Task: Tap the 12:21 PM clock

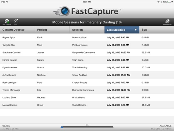Action: point(87,2)
